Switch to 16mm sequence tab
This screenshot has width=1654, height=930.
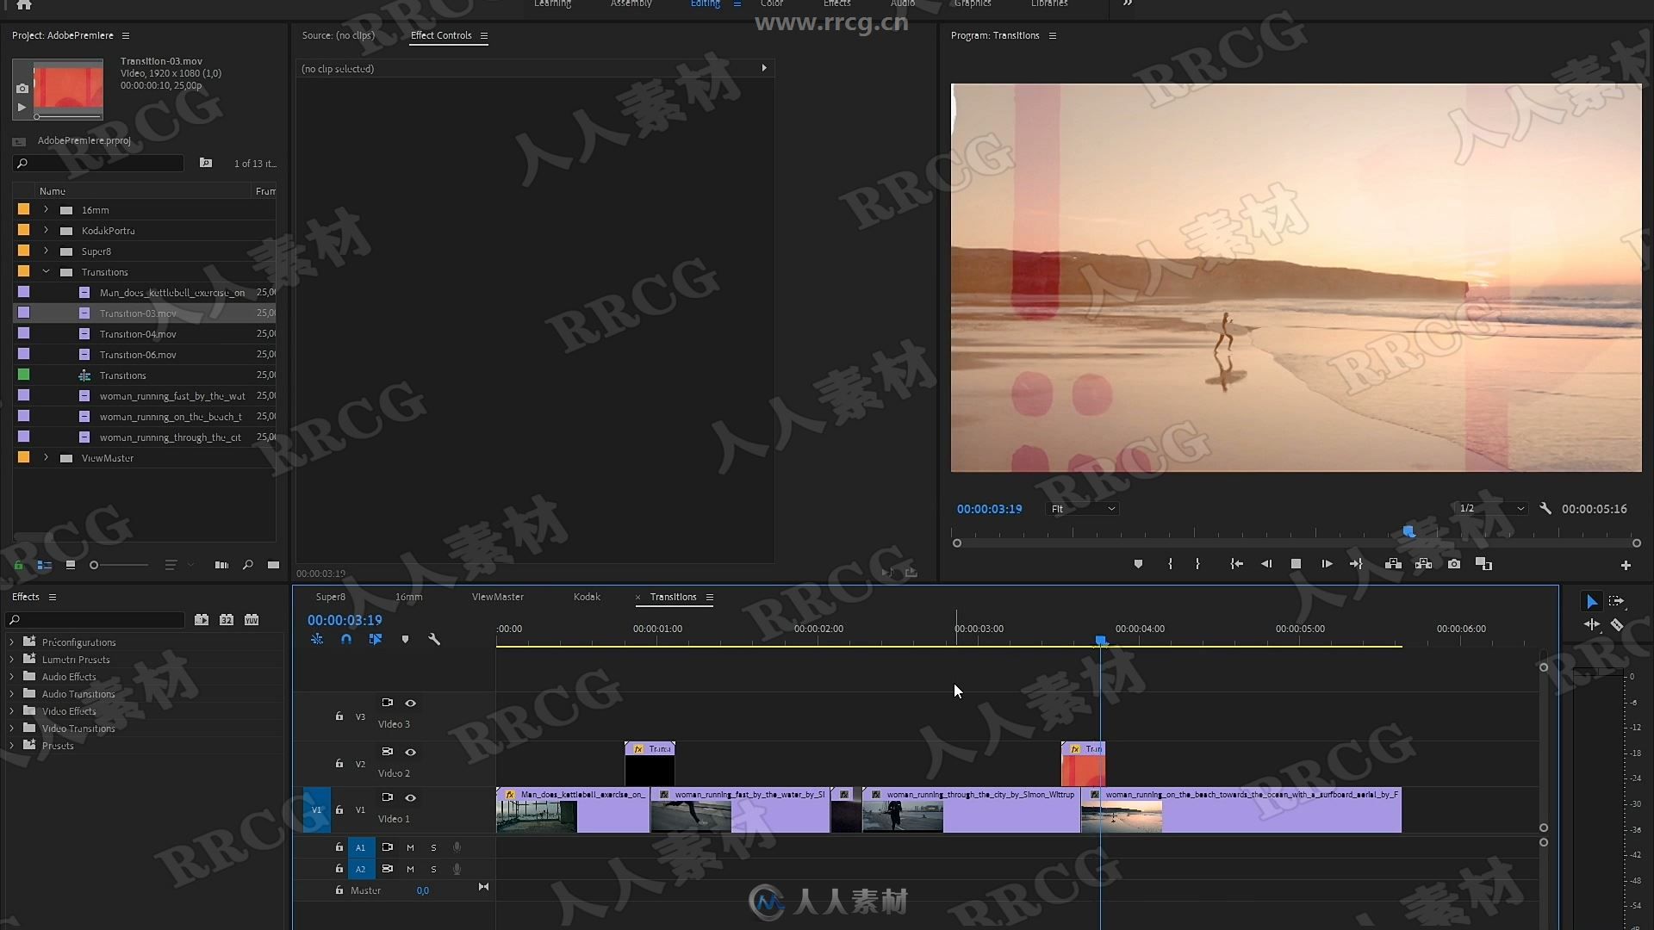click(408, 597)
